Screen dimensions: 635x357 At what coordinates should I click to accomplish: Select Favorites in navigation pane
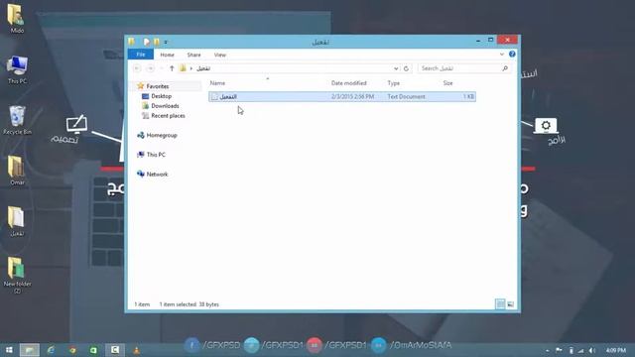[x=158, y=86]
